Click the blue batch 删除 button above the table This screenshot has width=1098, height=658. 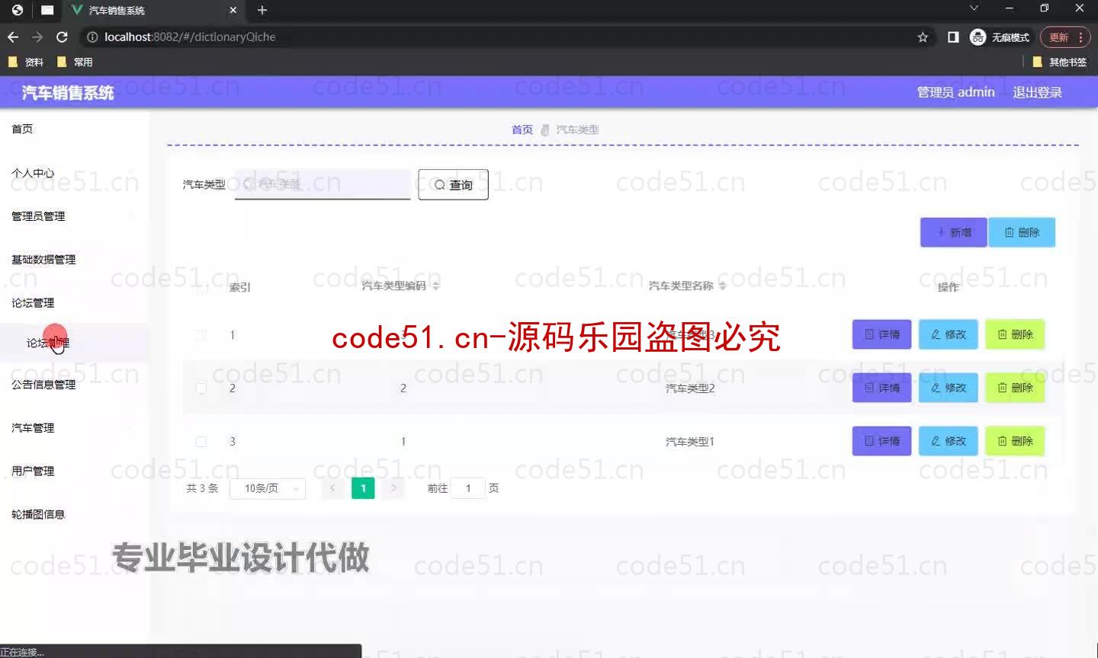1022,232
